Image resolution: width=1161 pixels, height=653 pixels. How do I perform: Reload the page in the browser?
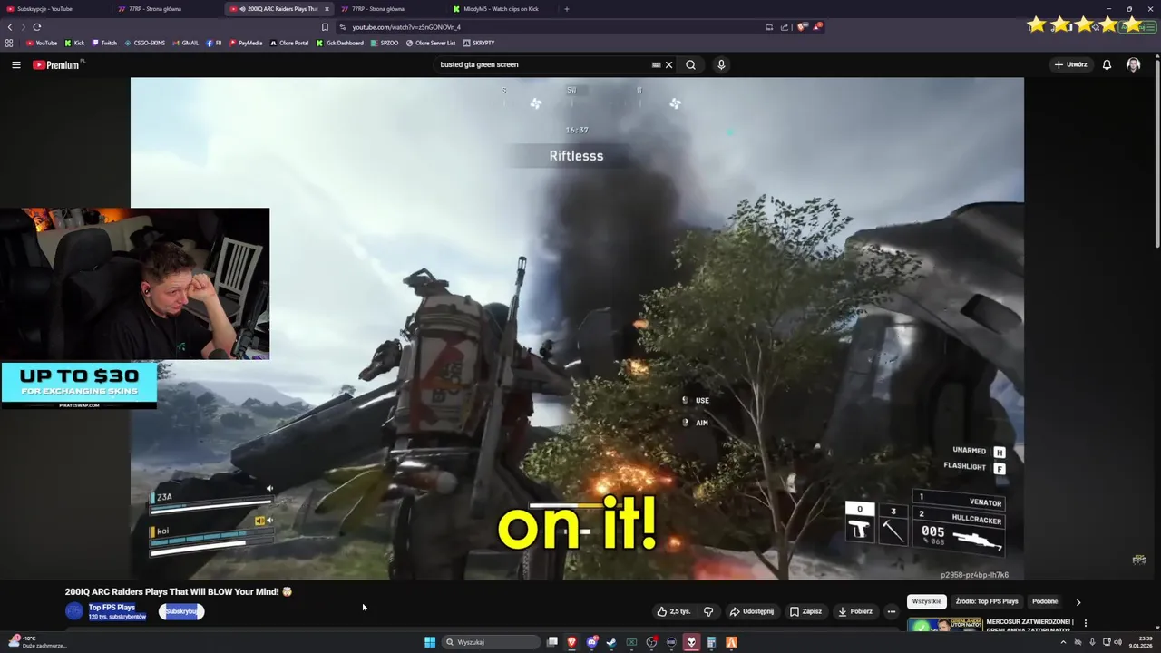coord(37,27)
